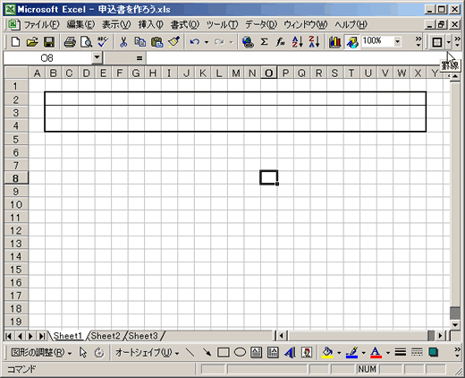This screenshot has height=378, width=465.
Task: Paste with the clipboard icon
Action: [156, 42]
